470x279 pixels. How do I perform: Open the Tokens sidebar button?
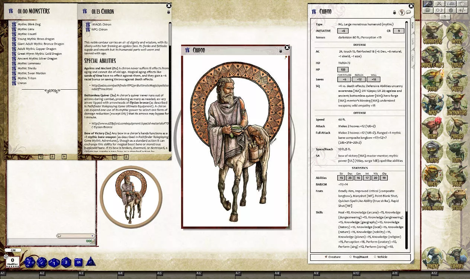tap(432, 258)
